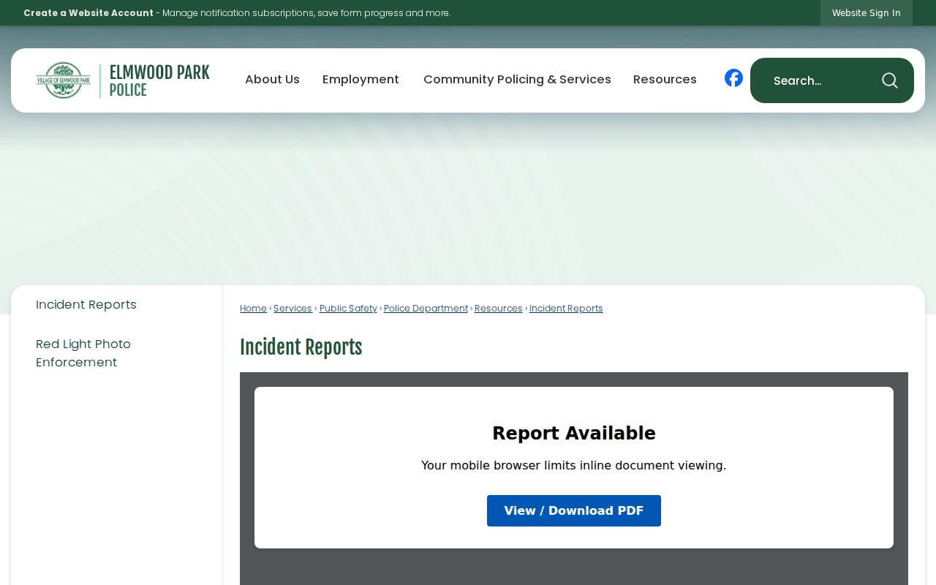Open the Resources menu

665,80
